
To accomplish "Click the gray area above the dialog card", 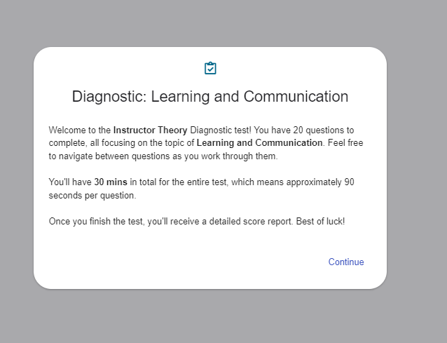I will point(210,22).
